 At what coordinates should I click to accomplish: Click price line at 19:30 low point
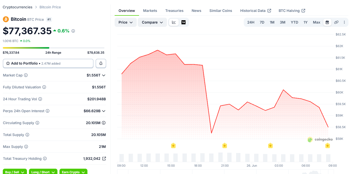211,133
